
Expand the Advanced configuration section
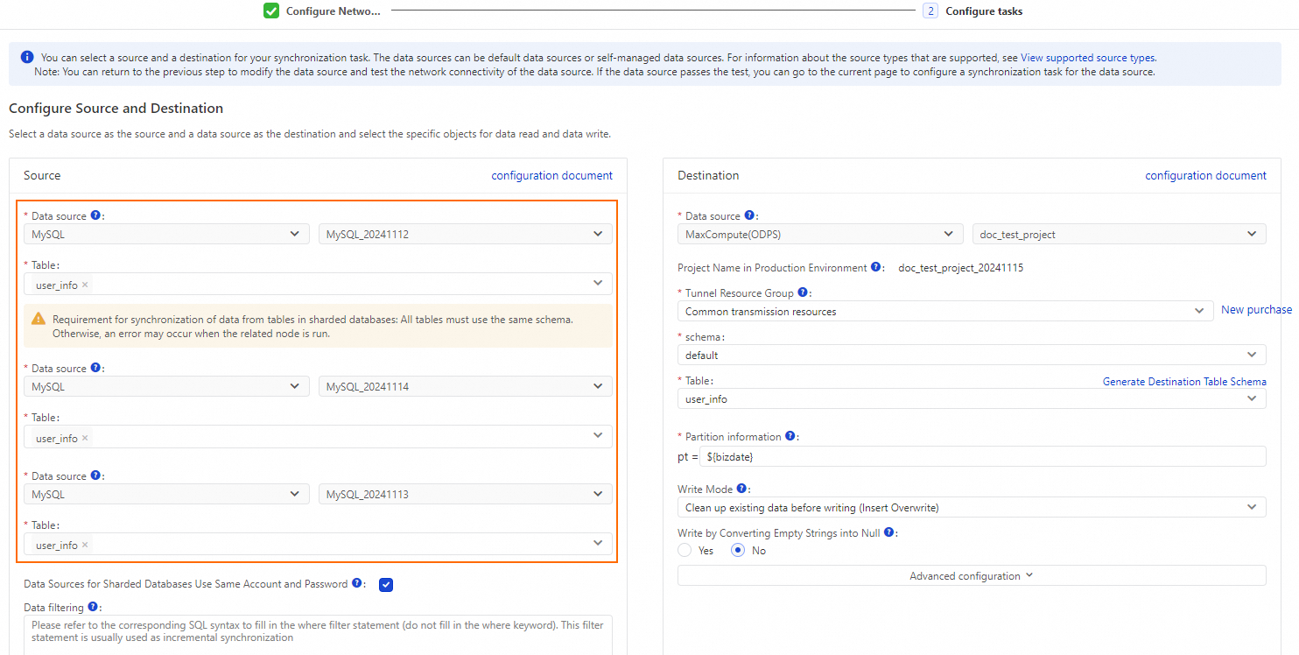[972, 575]
